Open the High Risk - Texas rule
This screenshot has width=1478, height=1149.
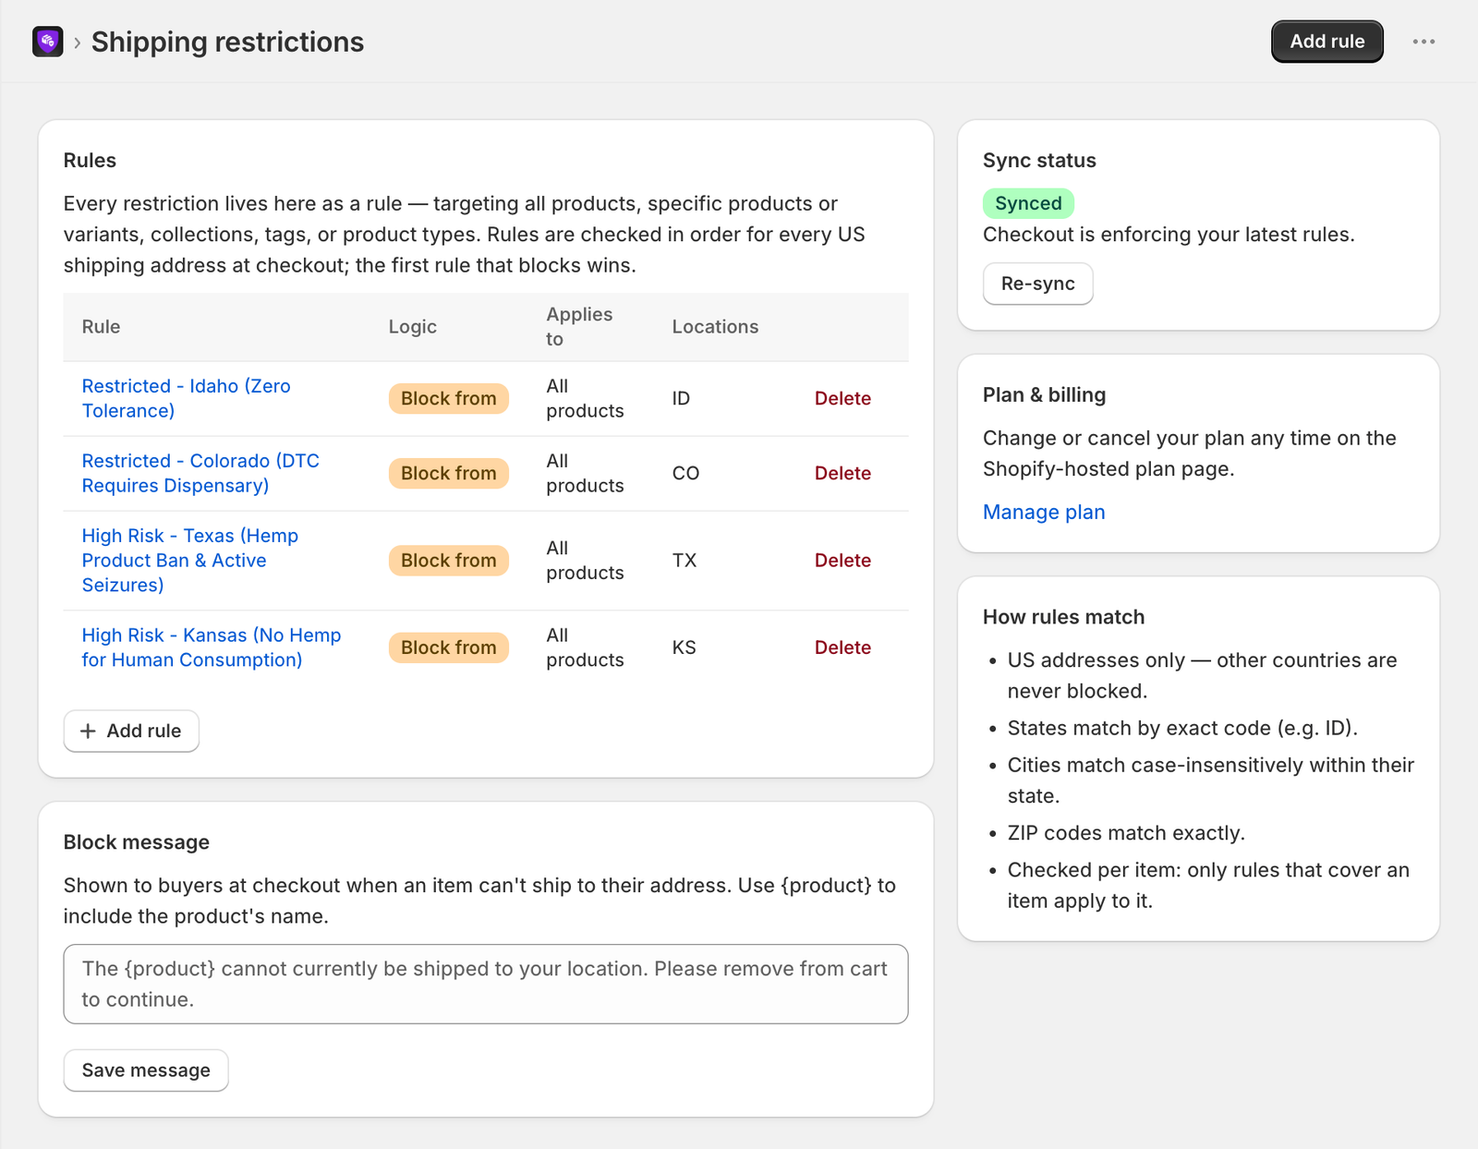point(190,560)
